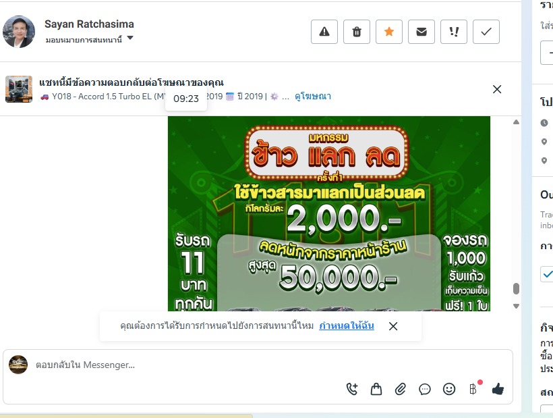
Task: Send a thumbs-up like
Action: [498, 389]
